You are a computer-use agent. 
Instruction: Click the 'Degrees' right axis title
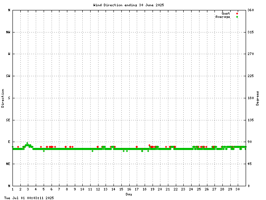coord(257,98)
